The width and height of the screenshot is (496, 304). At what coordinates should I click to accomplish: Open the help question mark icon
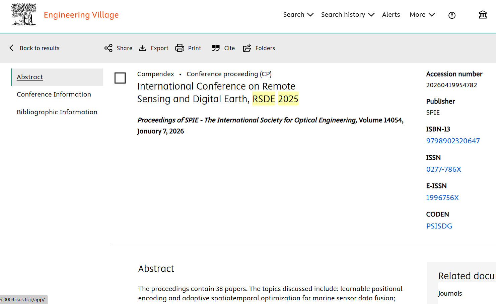point(452,15)
